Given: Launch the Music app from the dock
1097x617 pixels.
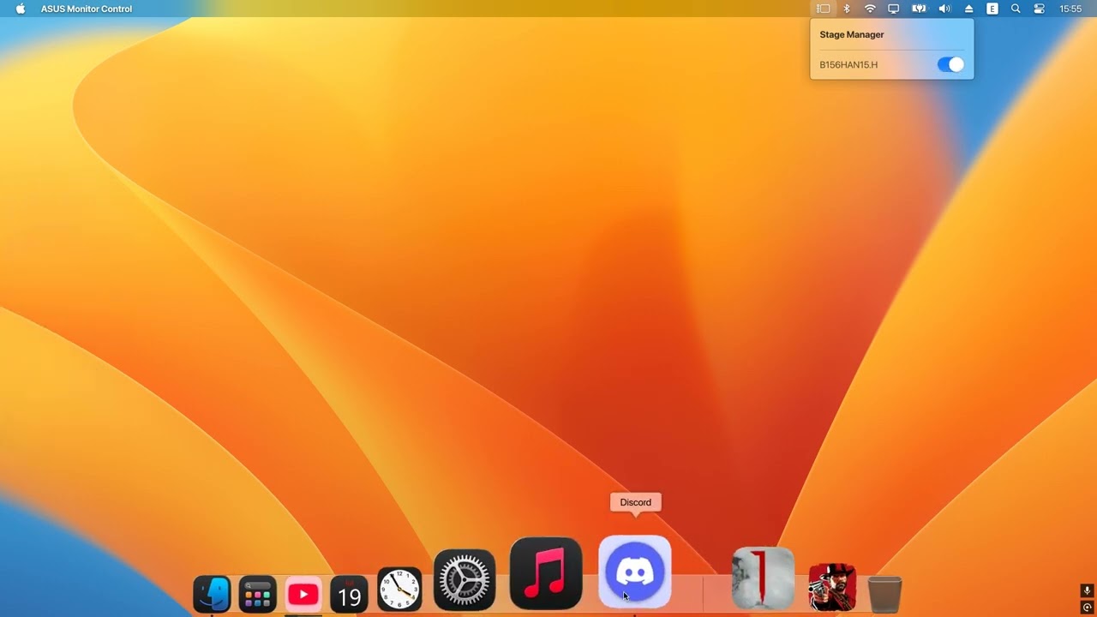Looking at the screenshot, I should [x=546, y=573].
